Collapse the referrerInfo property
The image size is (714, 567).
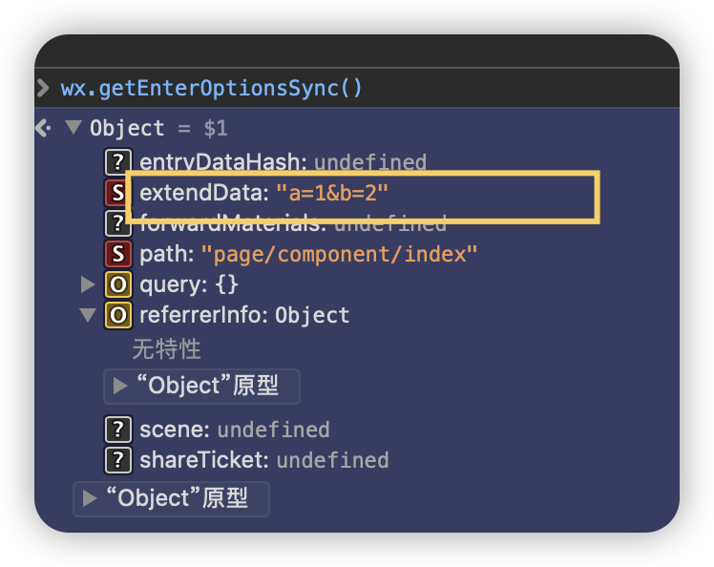click(89, 315)
